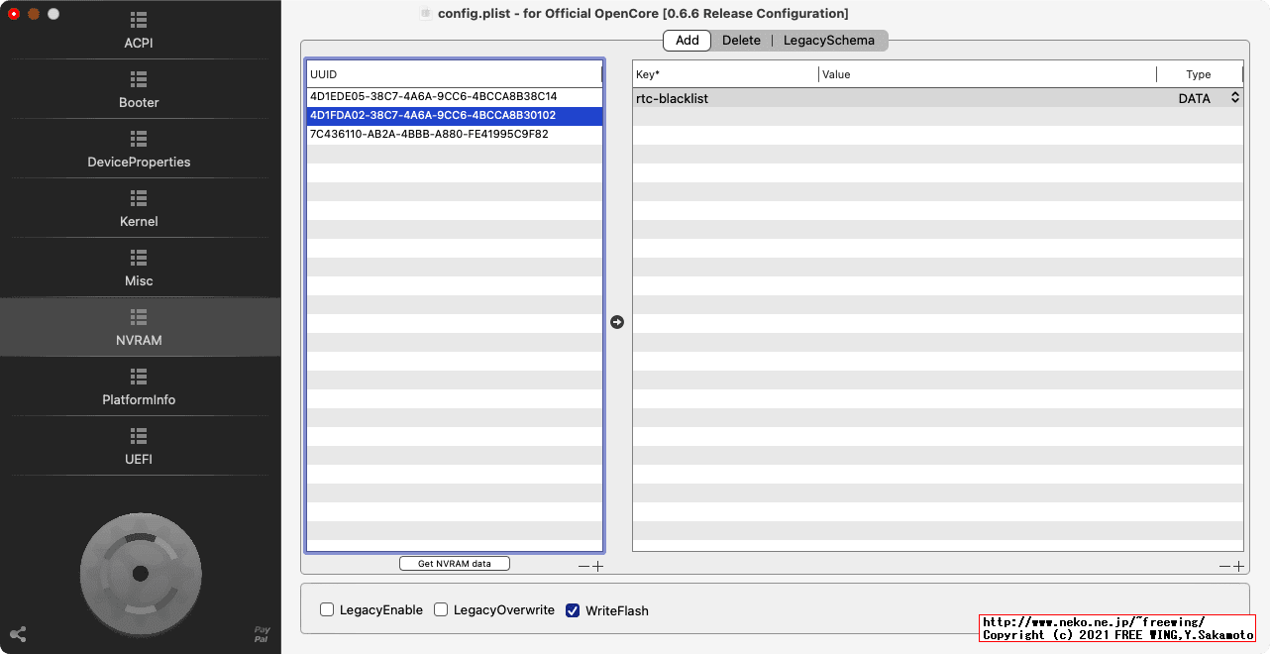Click the plus button under the UUID list

click(598, 566)
